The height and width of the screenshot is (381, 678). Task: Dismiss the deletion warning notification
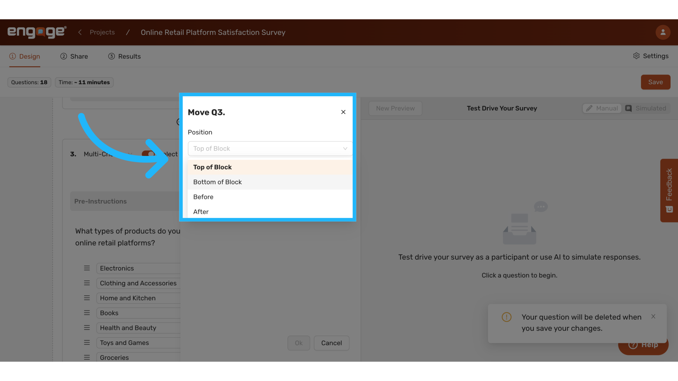click(653, 316)
